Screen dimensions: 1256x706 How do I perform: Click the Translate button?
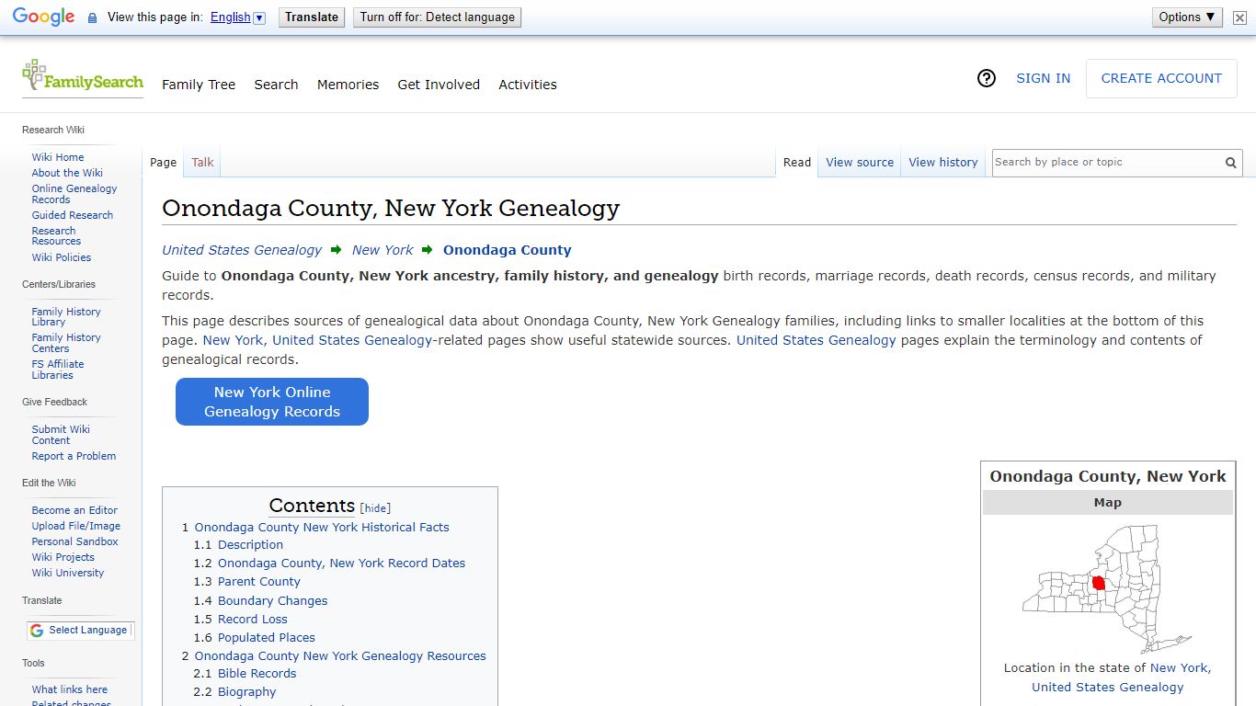click(x=312, y=17)
